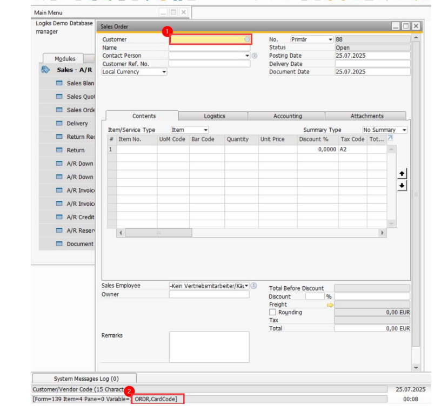Viewport: 448px width, 412px height.
Task: Click the Contact Person info icon
Action: 255,56
